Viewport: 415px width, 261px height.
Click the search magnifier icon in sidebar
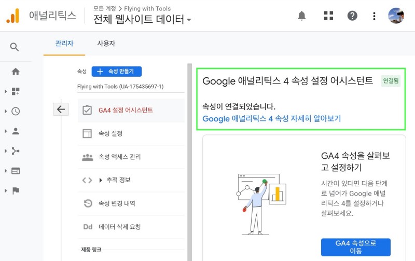(15, 47)
